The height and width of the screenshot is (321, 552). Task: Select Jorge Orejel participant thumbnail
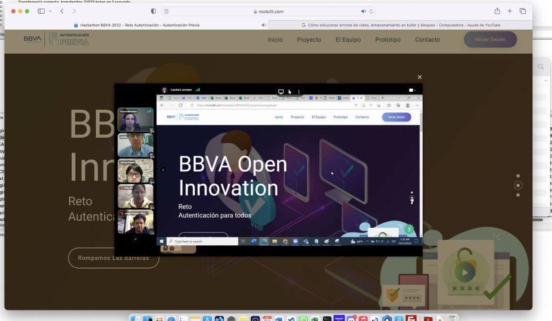135,222
